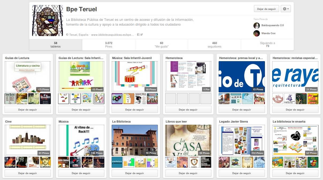Switch to the 3.072 Pines tab
This screenshot has width=323, height=180.
[109, 45]
